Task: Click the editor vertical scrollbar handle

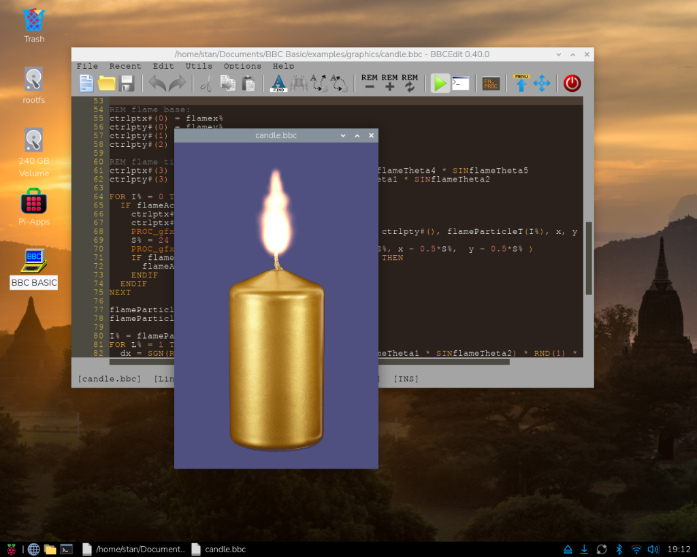Action: click(x=589, y=258)
